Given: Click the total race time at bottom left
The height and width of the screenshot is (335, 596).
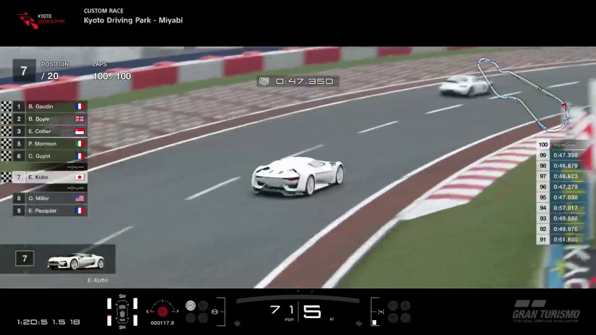Looking at the screenshot, I should click(x=48, y=322).
